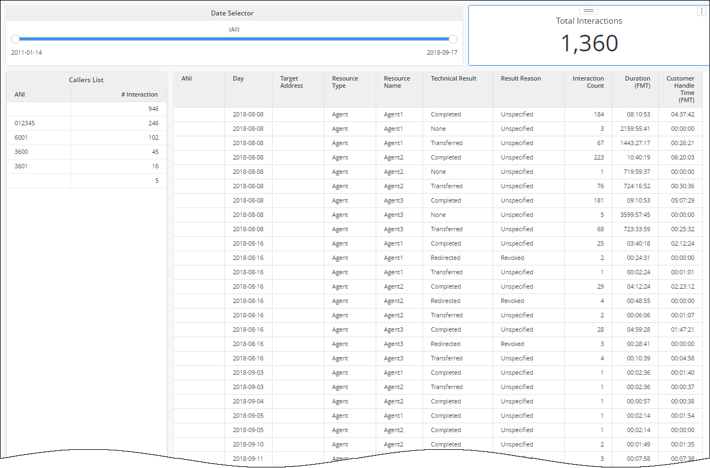Click the Resource Name column header
This screenshot has width=710, height=468.
coord(397,82)
